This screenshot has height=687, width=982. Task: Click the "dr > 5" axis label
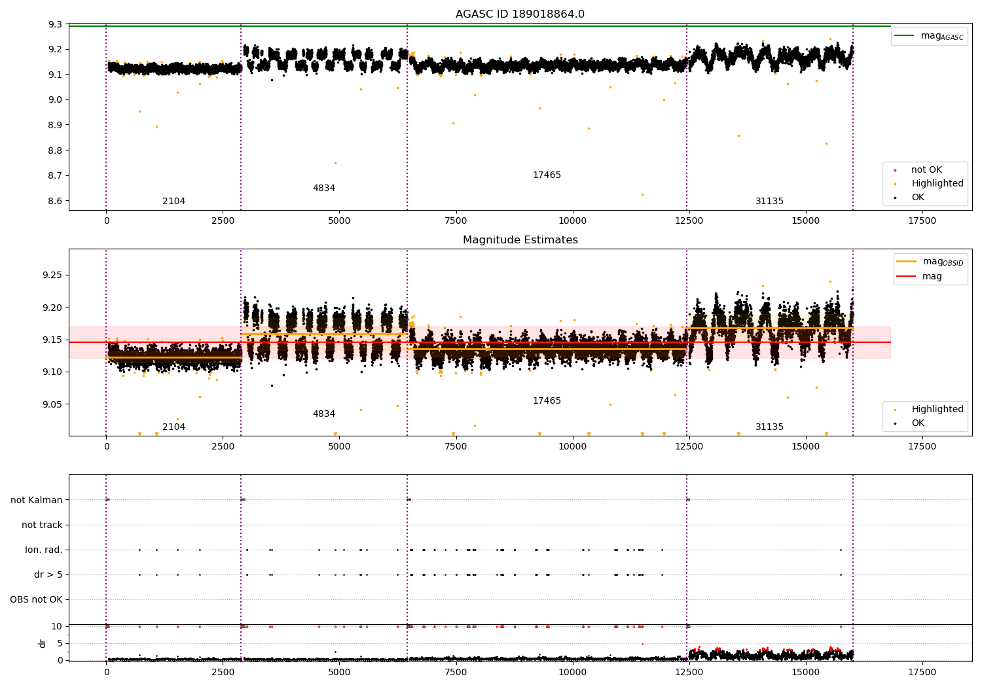(48, 574)
